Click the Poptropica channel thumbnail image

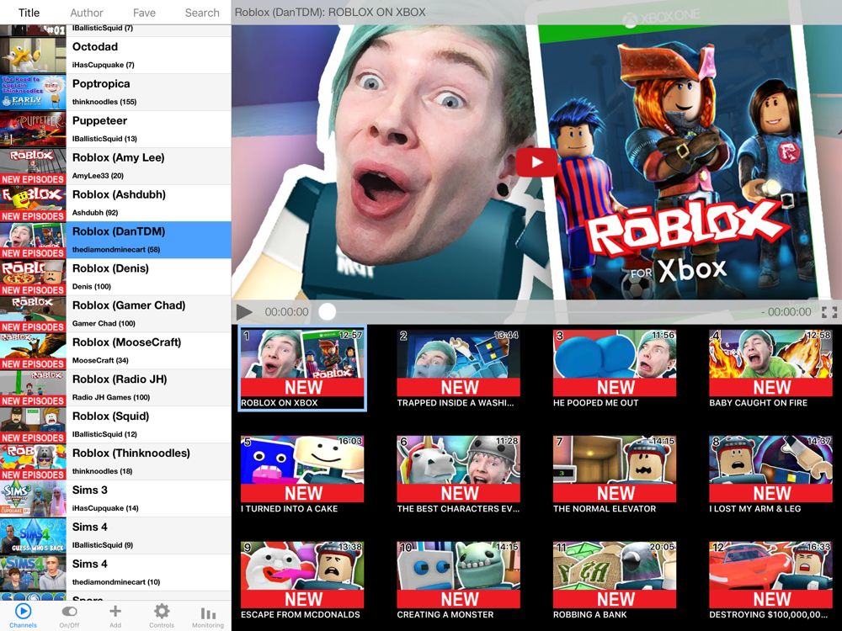tap(33, 93)
